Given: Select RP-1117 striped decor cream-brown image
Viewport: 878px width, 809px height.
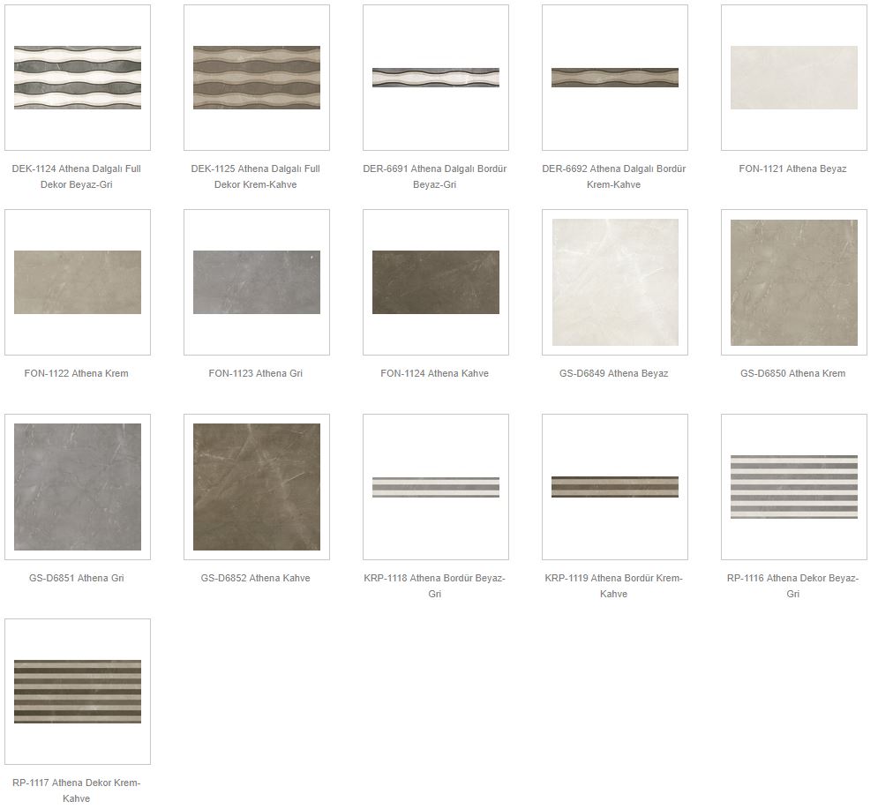Looking at the screenshot, I should point(78,692).
